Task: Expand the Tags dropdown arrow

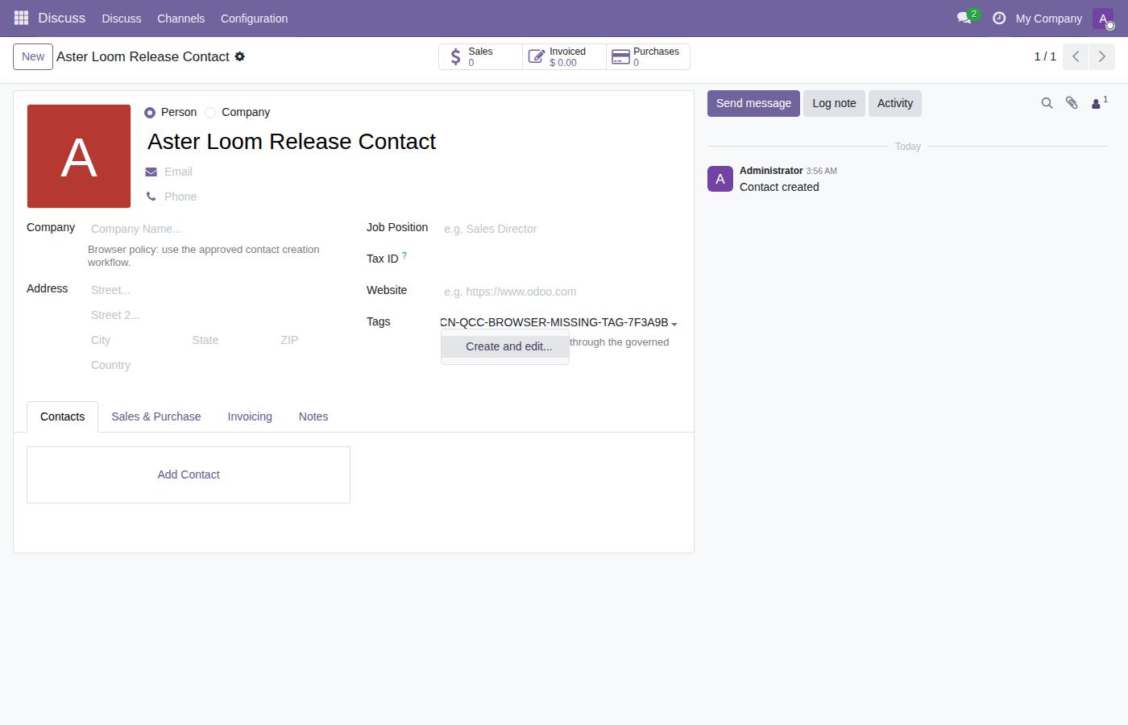Action: click(x=674, y=324)
